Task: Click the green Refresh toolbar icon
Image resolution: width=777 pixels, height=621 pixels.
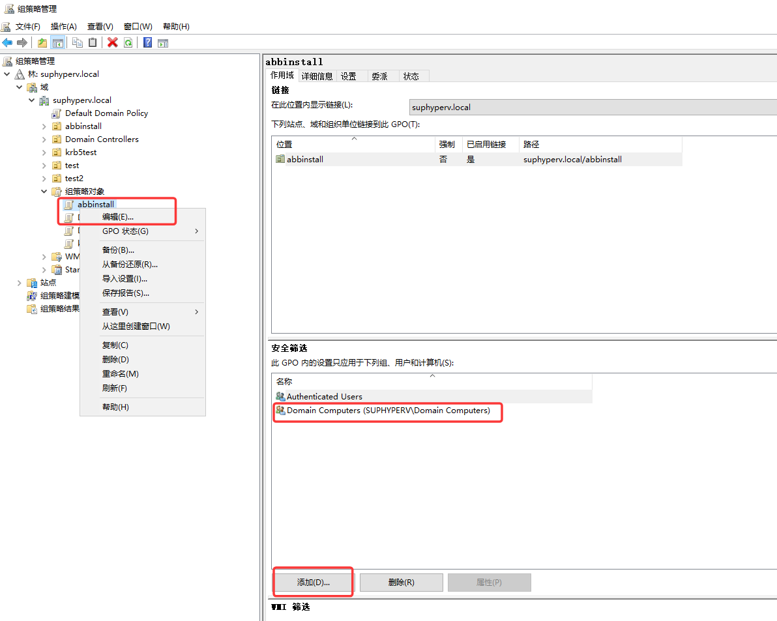Action: pyautogui.click(x=128, y=42)
